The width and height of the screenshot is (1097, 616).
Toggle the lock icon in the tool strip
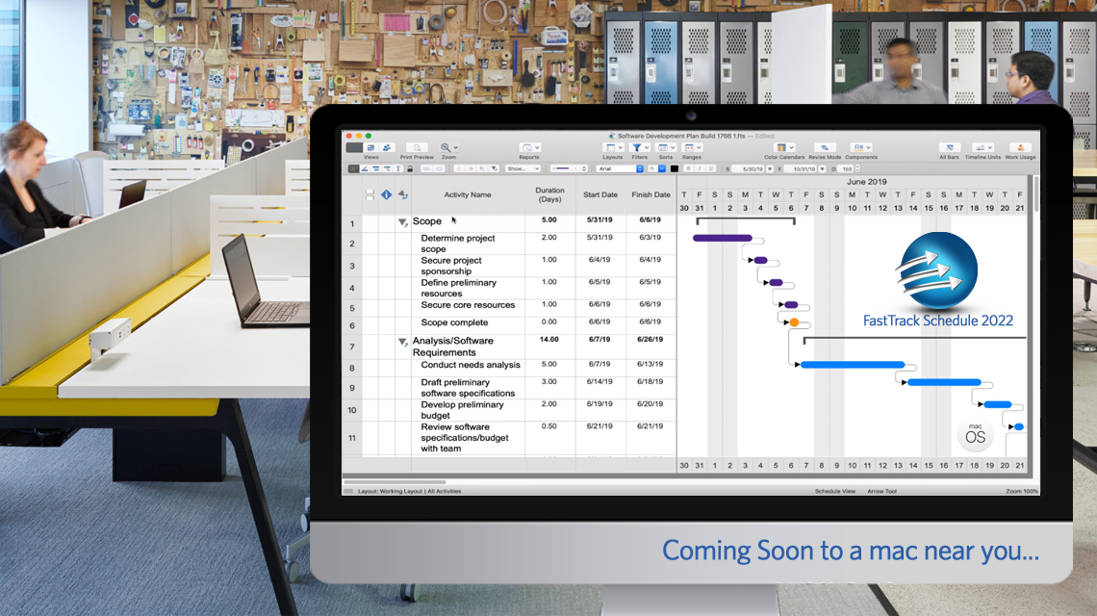pos(409,168)
